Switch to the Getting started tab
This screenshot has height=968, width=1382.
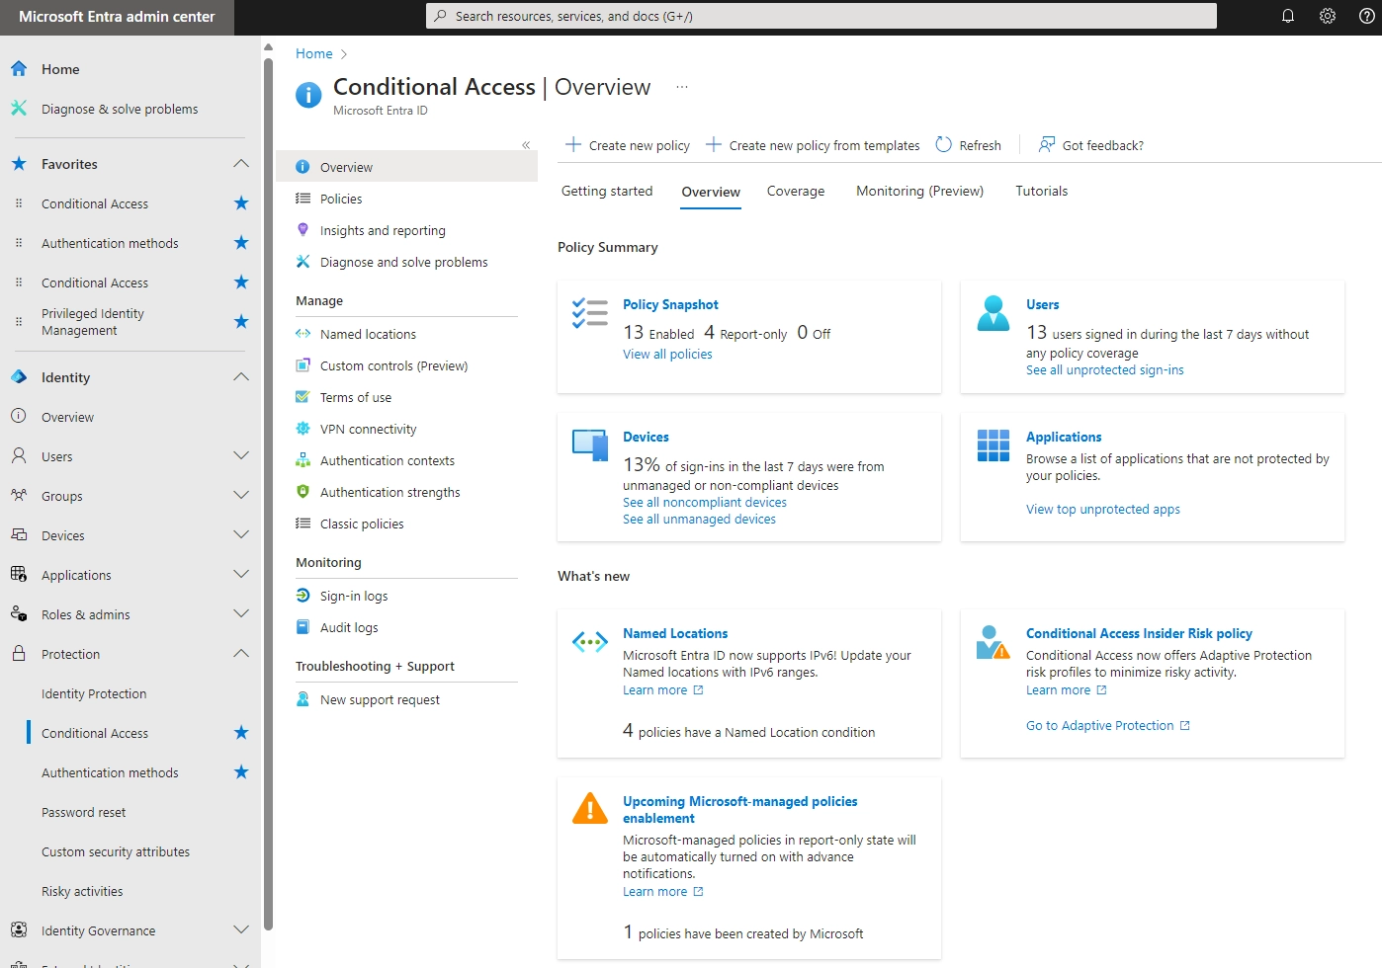point(607,192)
